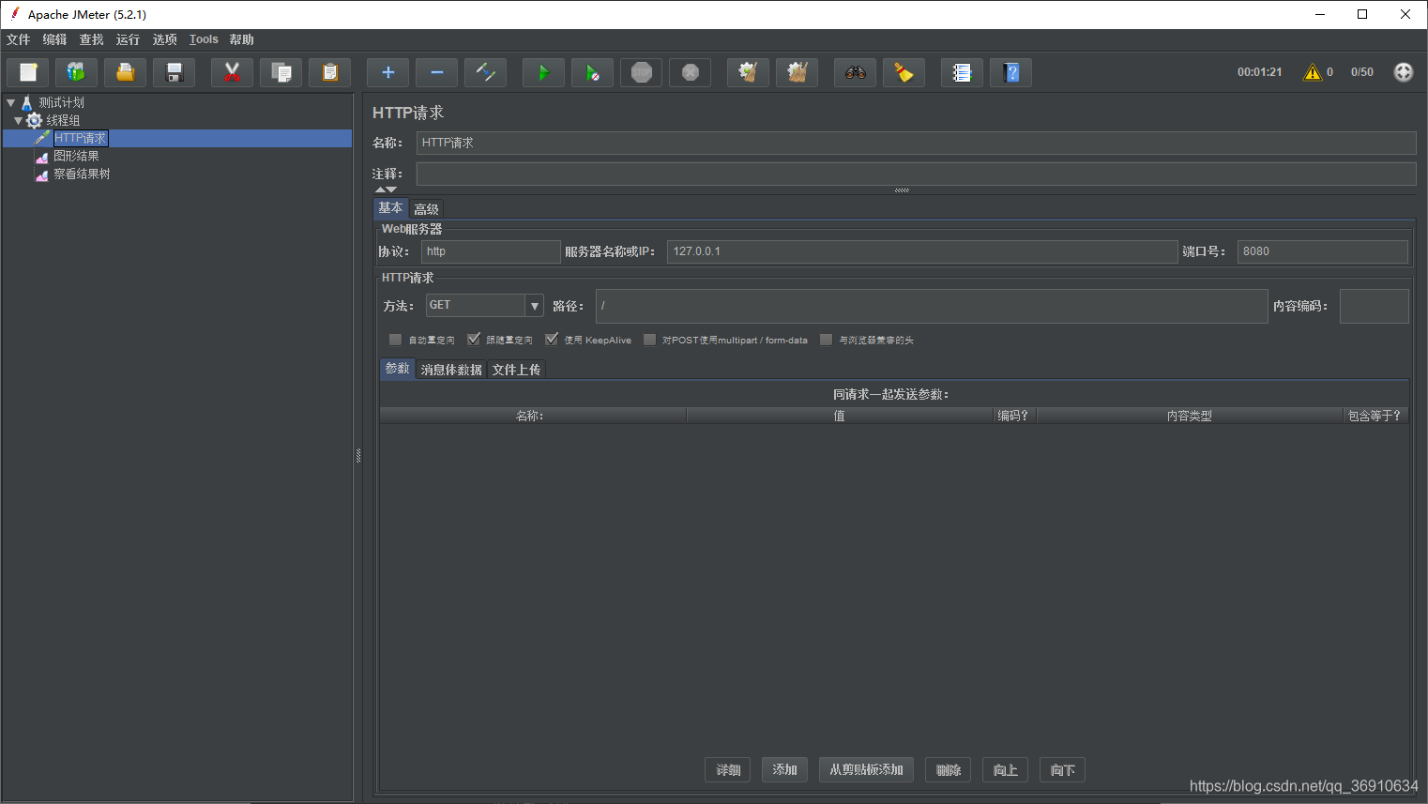
Task: Click the 名称 input field
Action: pyautogui.click(x=916, y=143)
